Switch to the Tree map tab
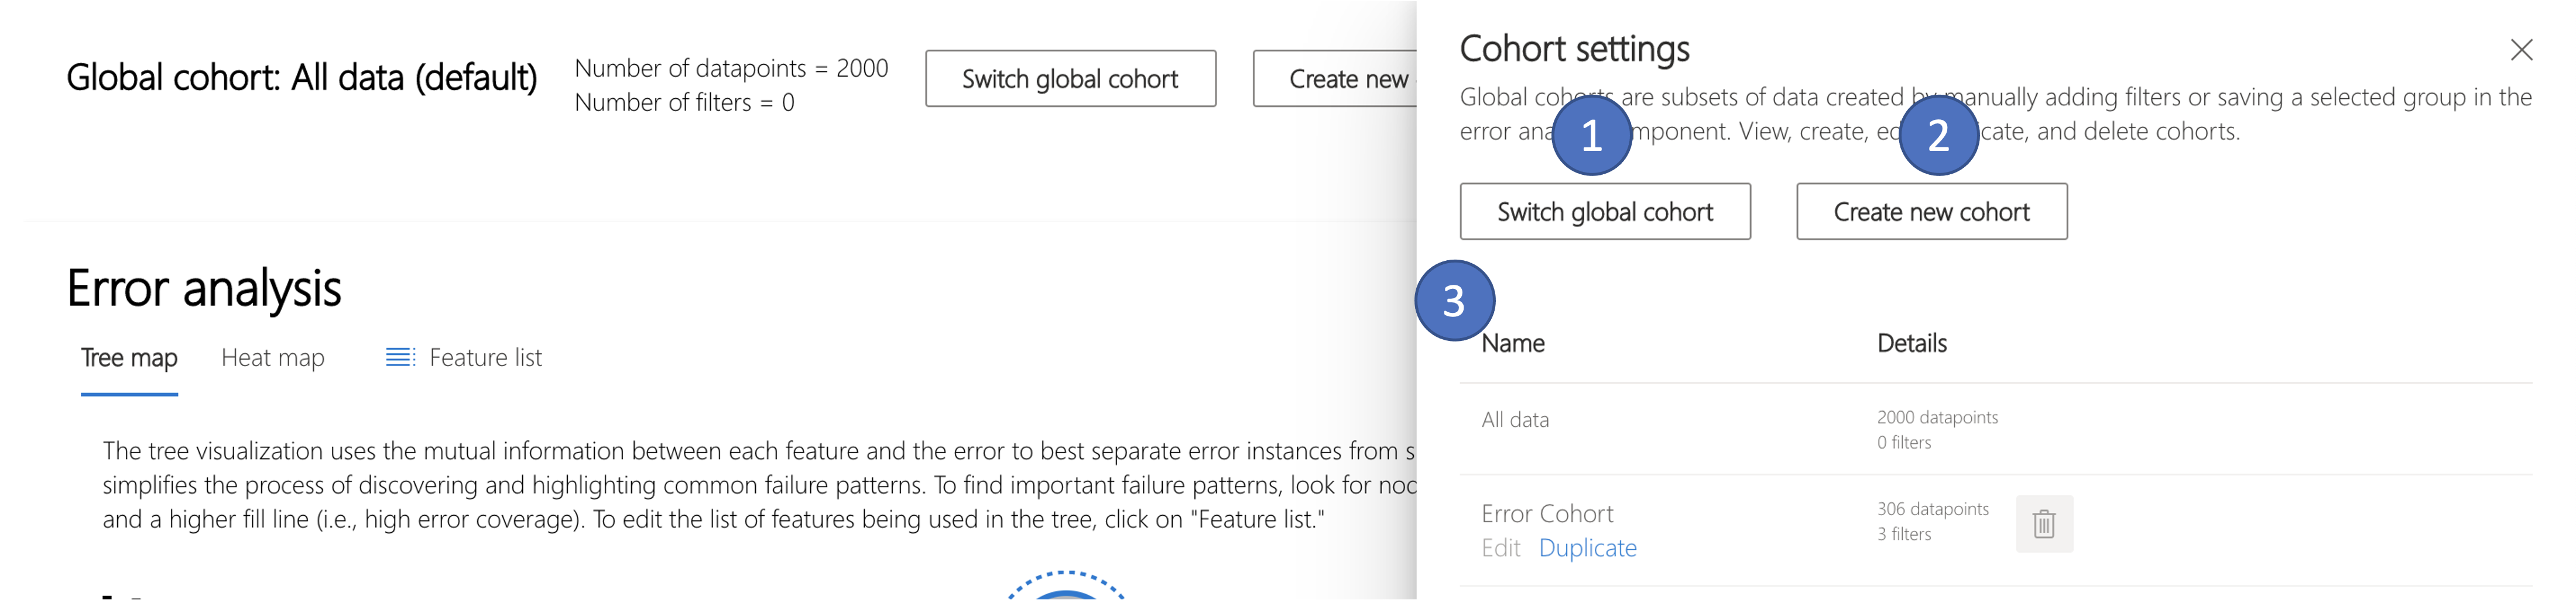This screenshot has width=2576, height=600. [x=129, y=357]
